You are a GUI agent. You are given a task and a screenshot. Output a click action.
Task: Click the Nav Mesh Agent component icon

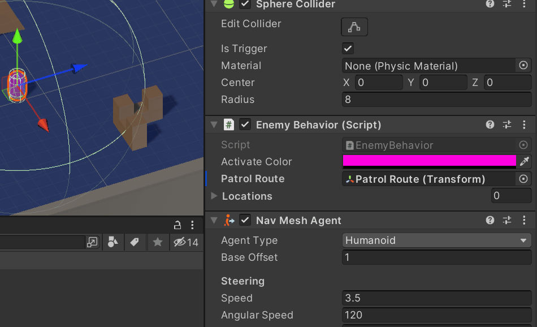(229, 220)
